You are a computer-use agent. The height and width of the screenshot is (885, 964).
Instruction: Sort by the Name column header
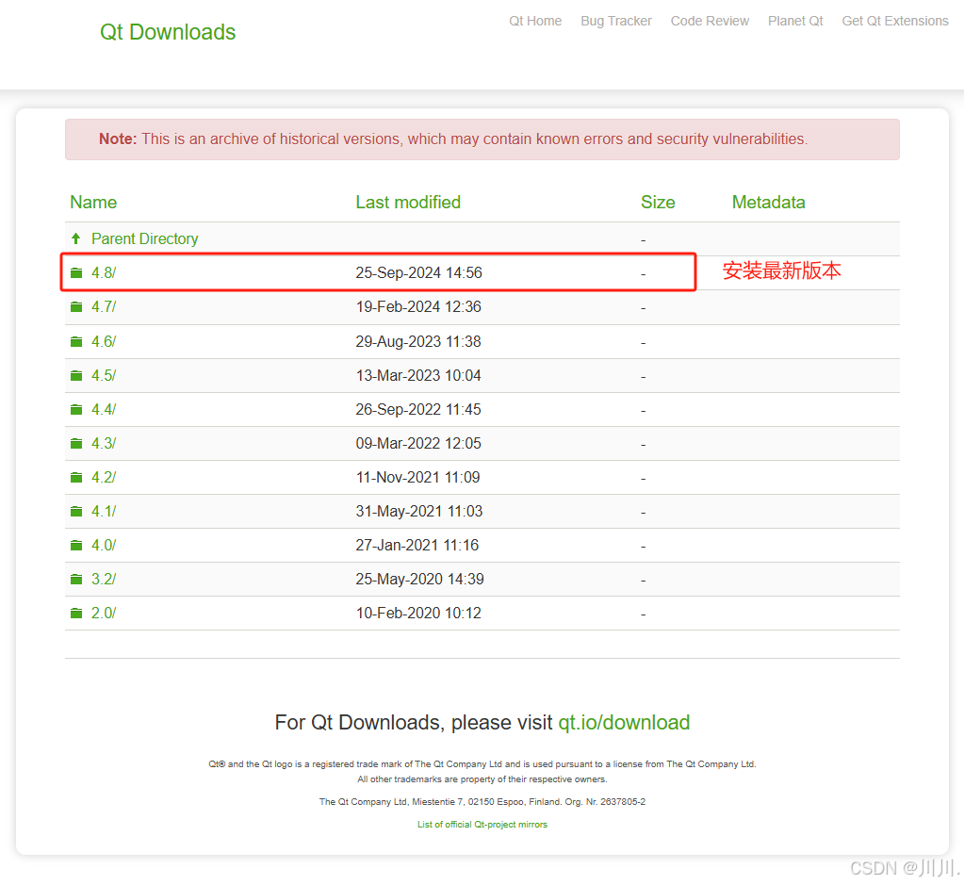93,203
